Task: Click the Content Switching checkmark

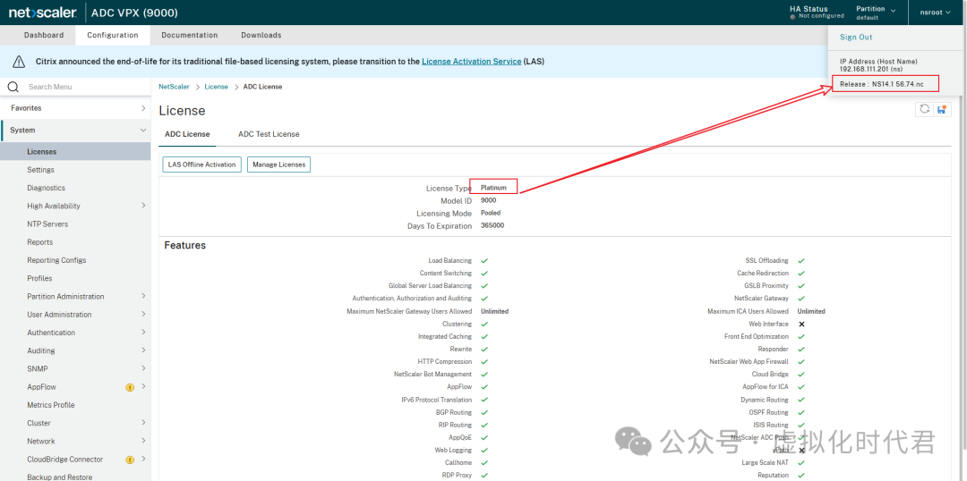Action: (x=484, y=274)
